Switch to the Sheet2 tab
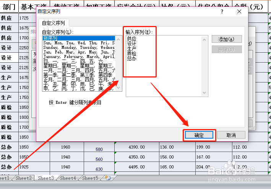This screenshot has width=271, height=189. click(24, 178)
